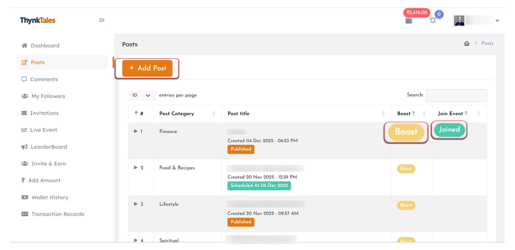
Task: Click the home breadcrumb icon
Action: (466, 43)
